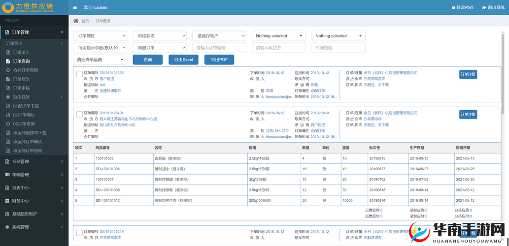
Task: Check the box for order 201910125219
Action: pos(79,232)
